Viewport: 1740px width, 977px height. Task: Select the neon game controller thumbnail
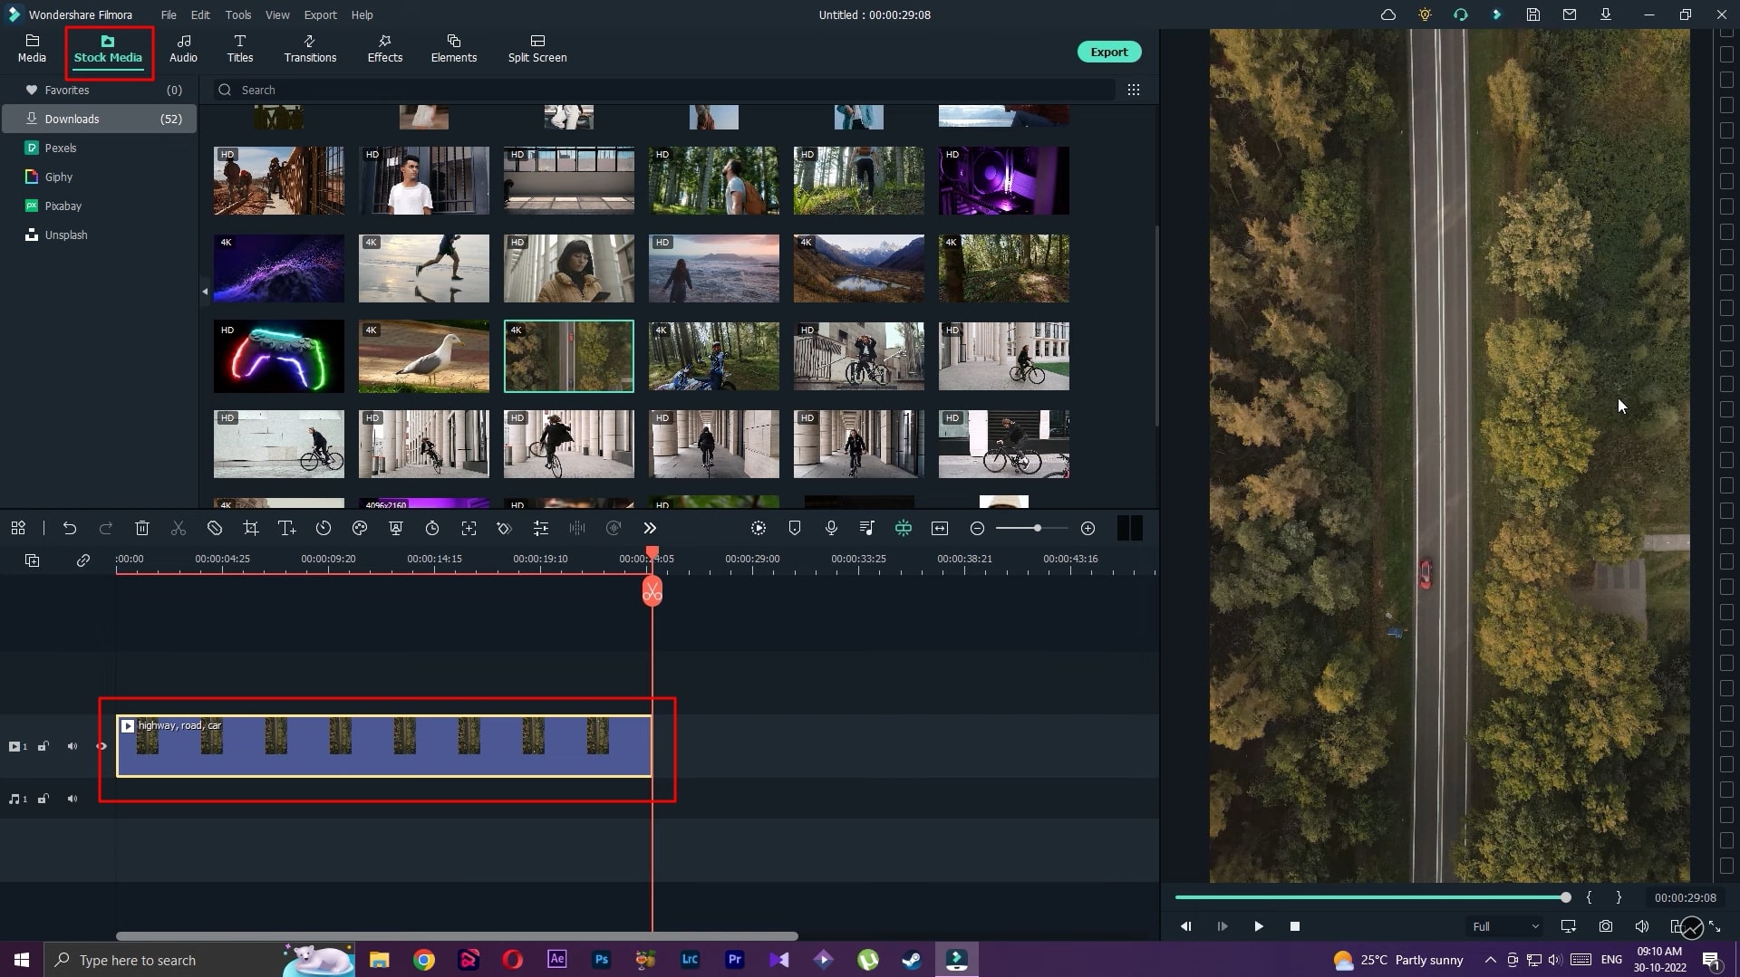coord(279,356)
